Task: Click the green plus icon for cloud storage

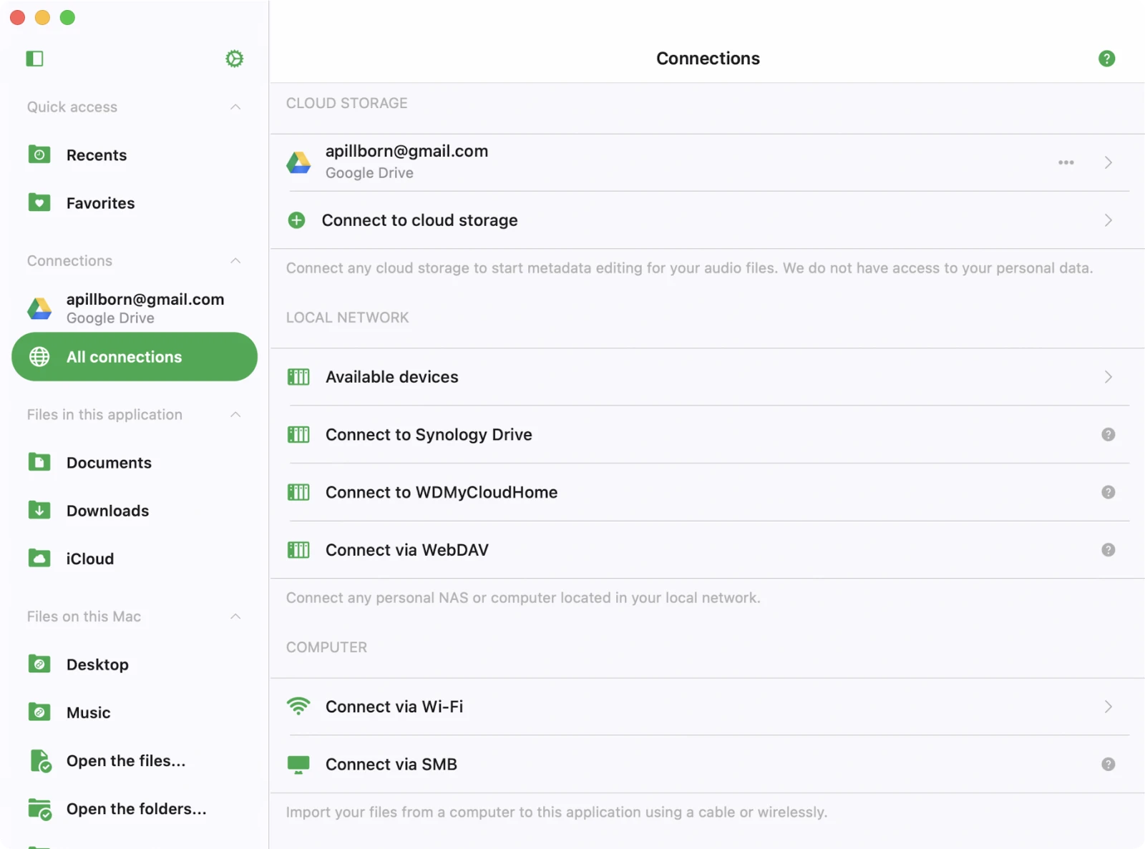Action: pos(296,220)
